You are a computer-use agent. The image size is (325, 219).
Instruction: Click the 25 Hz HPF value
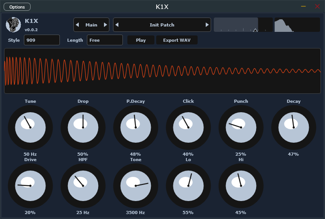click(x=83, y=212)
